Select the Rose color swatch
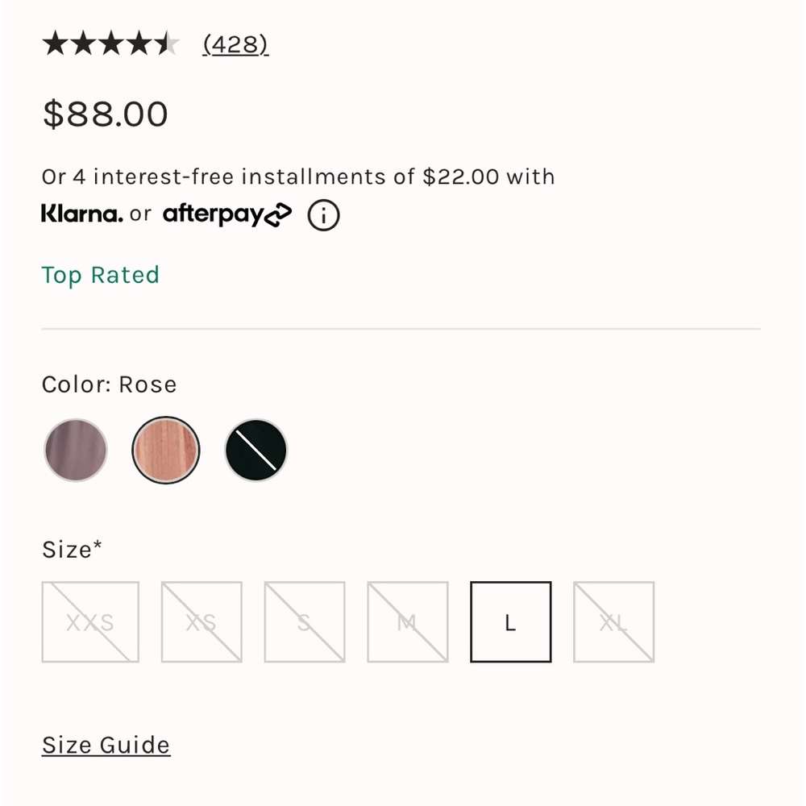The image size is (806, 806). 165,450
